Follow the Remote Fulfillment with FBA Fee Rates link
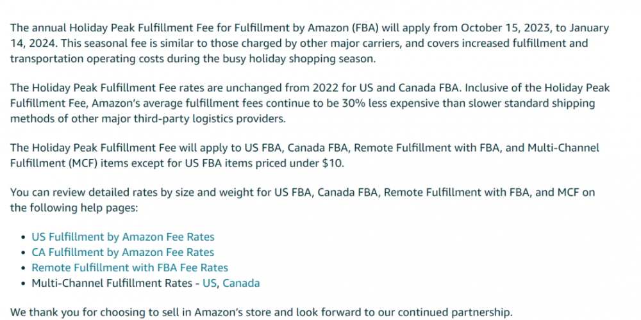 [x=130, y=268]
